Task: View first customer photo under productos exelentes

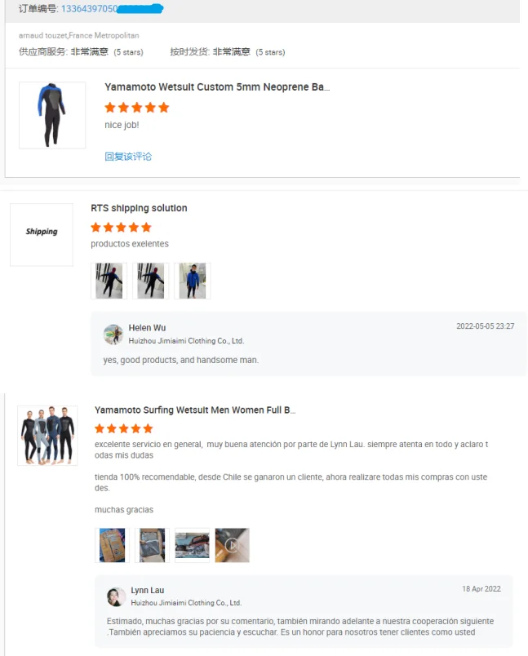Action: 109,281
